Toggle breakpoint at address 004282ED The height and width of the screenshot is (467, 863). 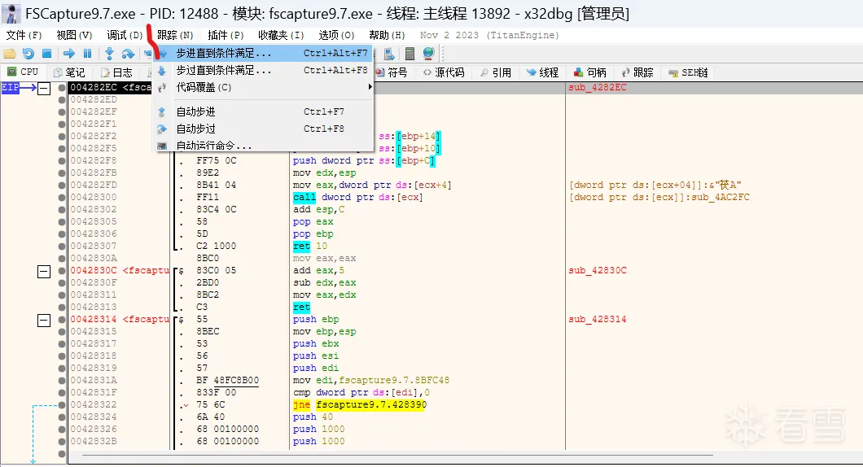pyautogui.click(x=62, y=99)
